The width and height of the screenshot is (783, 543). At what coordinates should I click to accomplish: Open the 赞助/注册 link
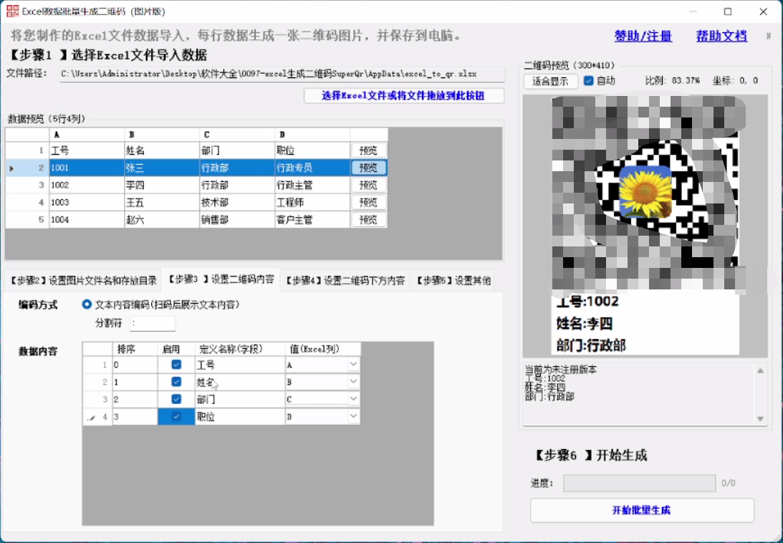[x=643, y=36]
